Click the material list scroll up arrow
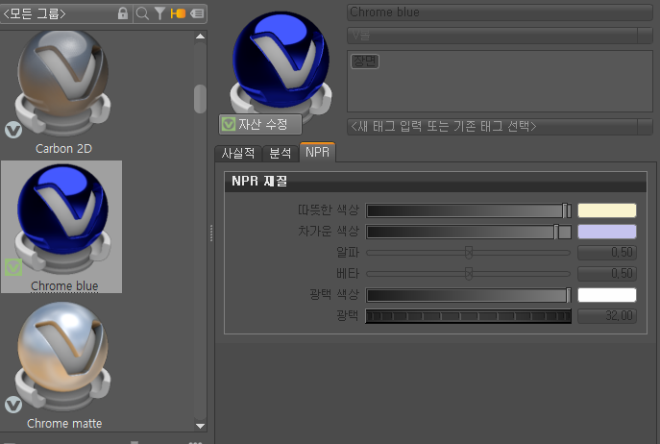Viewport: 660px width, 444px height. 201,37
